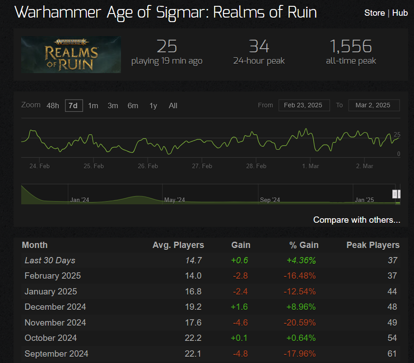Select the 48h zoom range
Screen dimensions: 414x363
[52, 106]
